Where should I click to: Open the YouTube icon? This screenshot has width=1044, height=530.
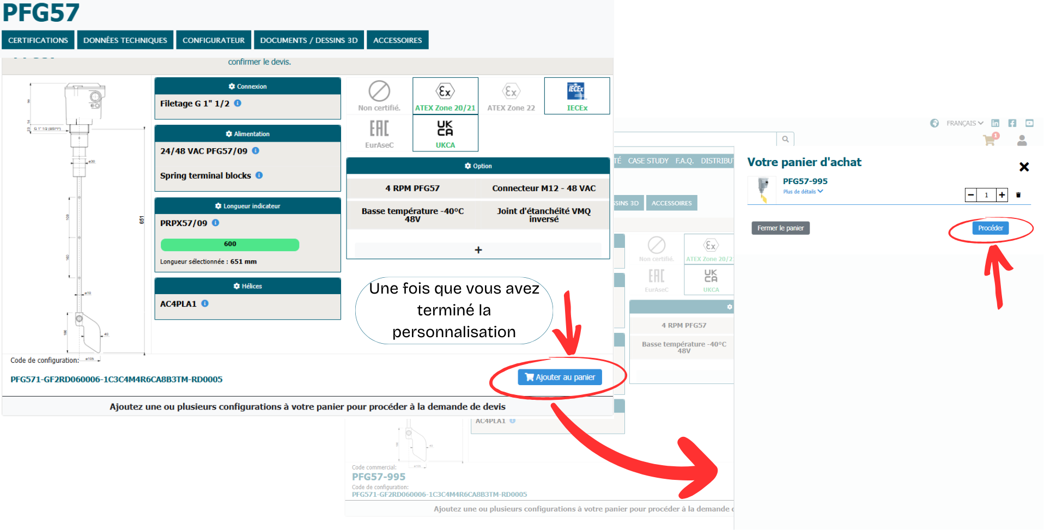point(1029,123)
